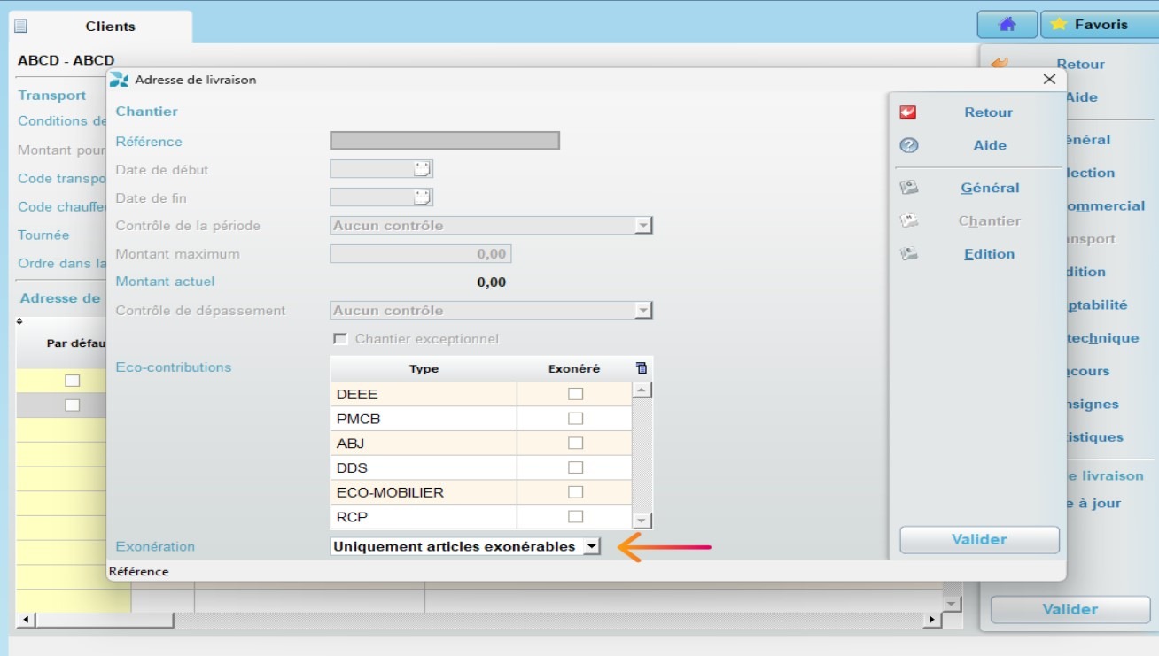Open Aide via the question mark icon
Image resolution: width=1159 pixels, height=656 pixels.
pos(907,144)
